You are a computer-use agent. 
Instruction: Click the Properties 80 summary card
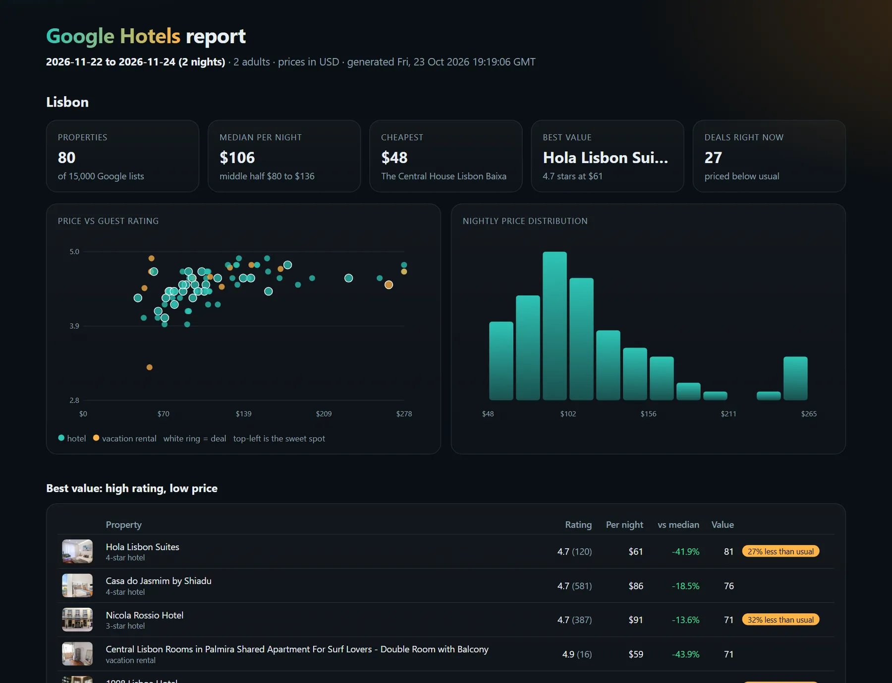122,156
